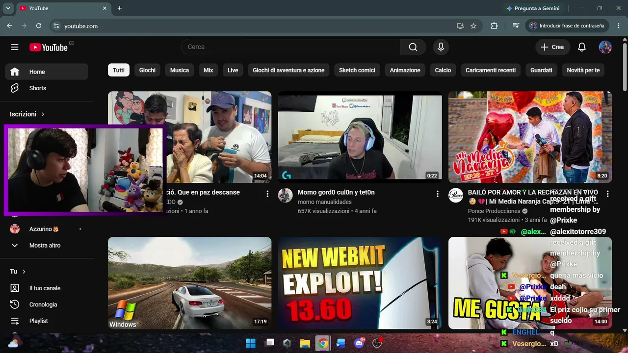
Task: Open OBS Studio from the taskbar
Action: (377, 343)
